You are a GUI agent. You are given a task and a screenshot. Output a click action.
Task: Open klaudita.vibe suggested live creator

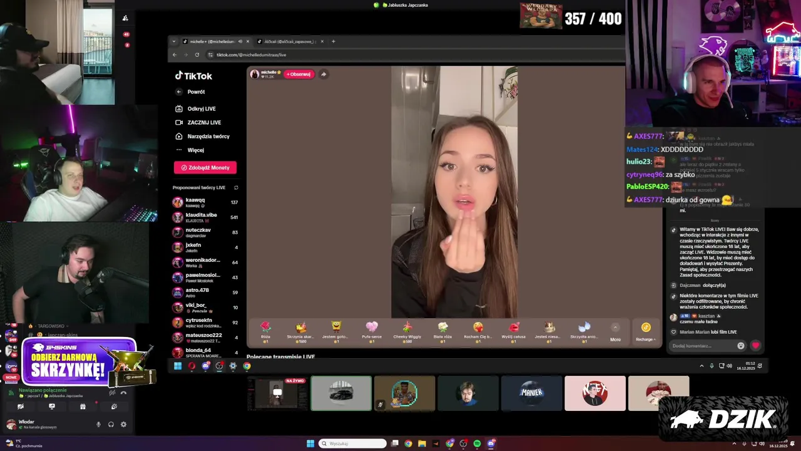(205, 217)
